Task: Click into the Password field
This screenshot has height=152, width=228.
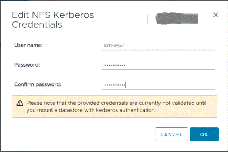Action: point(158,65)
